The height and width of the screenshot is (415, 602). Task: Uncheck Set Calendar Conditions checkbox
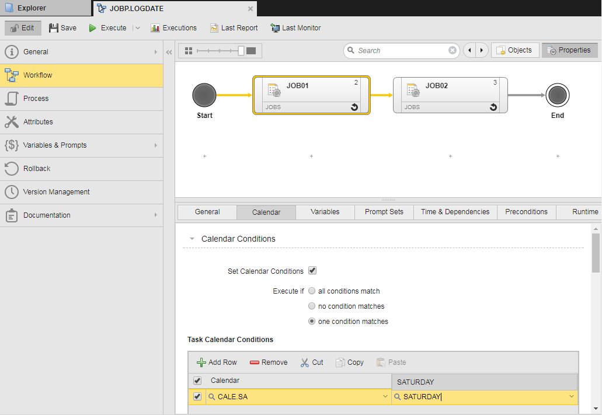coord(312,271)
